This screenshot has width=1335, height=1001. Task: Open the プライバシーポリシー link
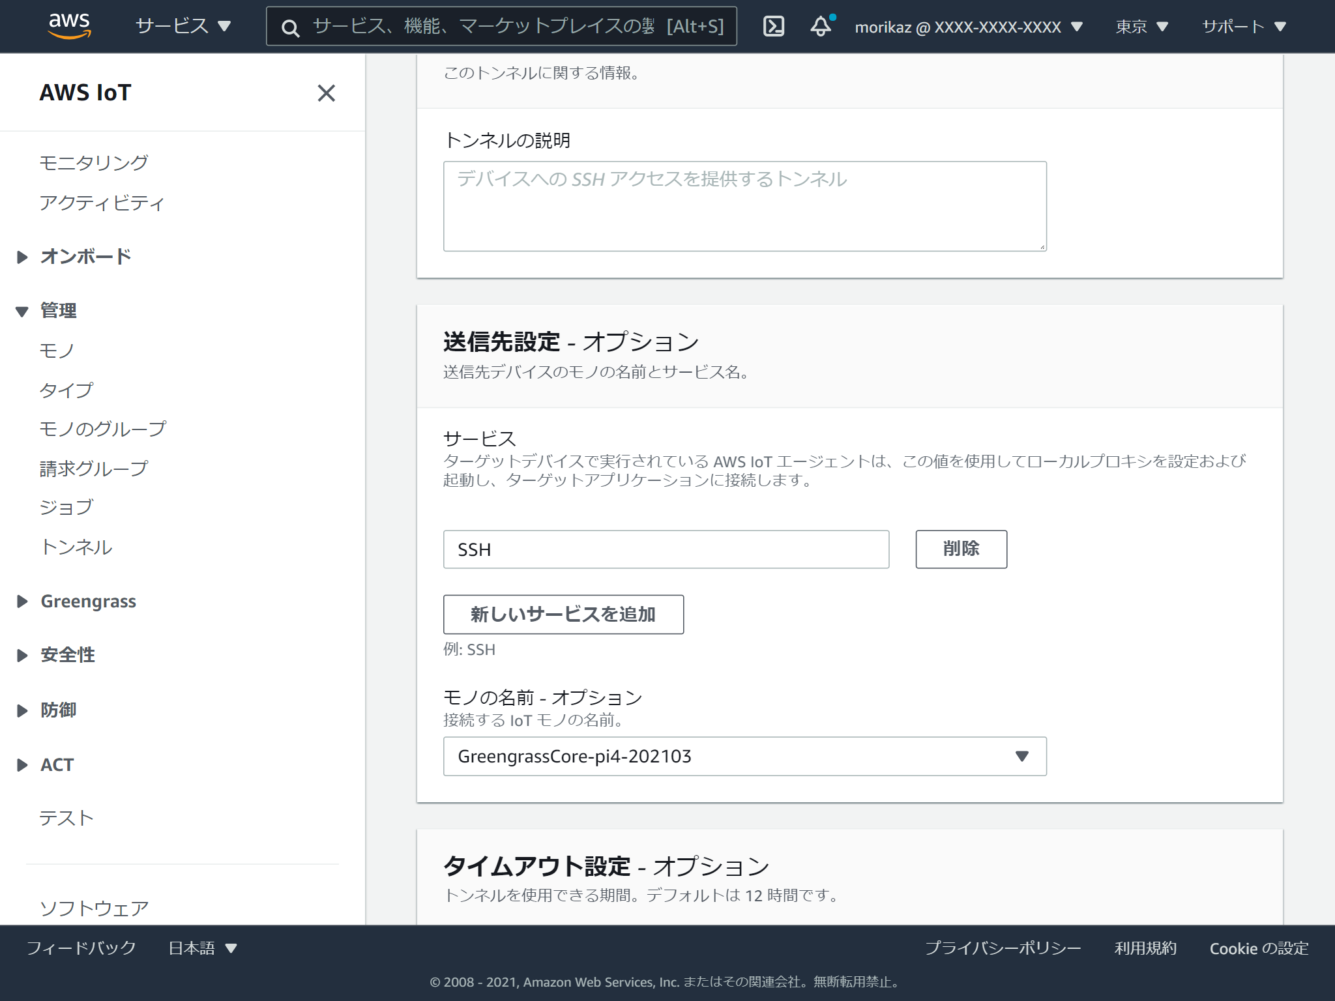1003,948
